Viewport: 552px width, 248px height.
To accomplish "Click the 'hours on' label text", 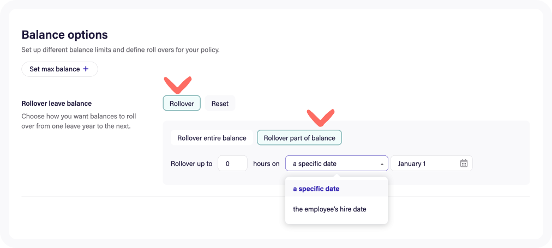I will (x=267, y=164).
